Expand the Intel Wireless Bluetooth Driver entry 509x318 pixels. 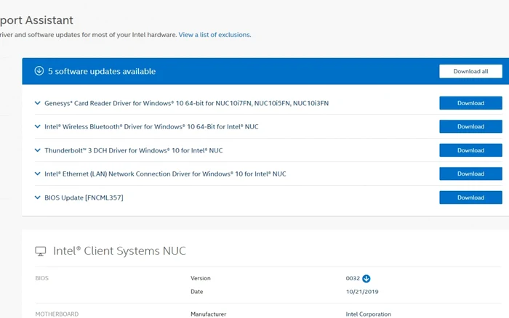(38, 126)
